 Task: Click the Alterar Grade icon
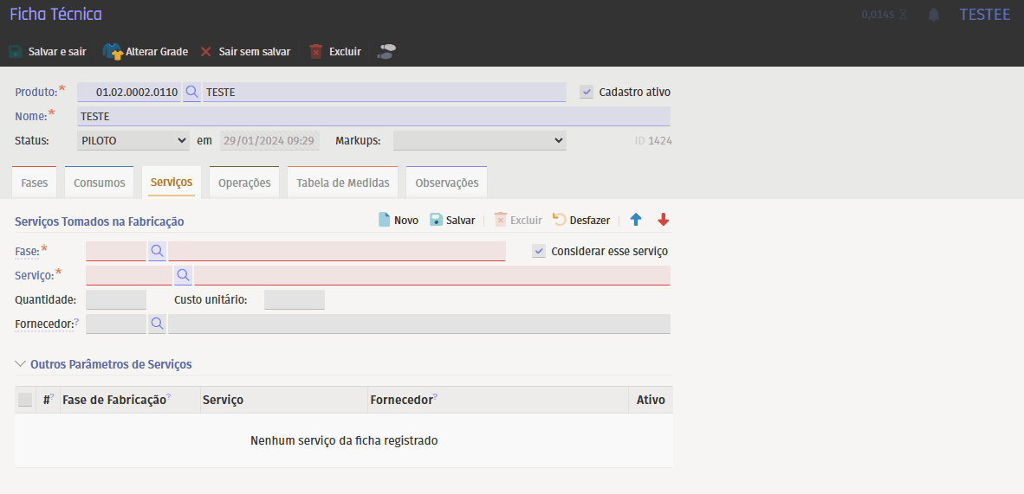(113, 52)
